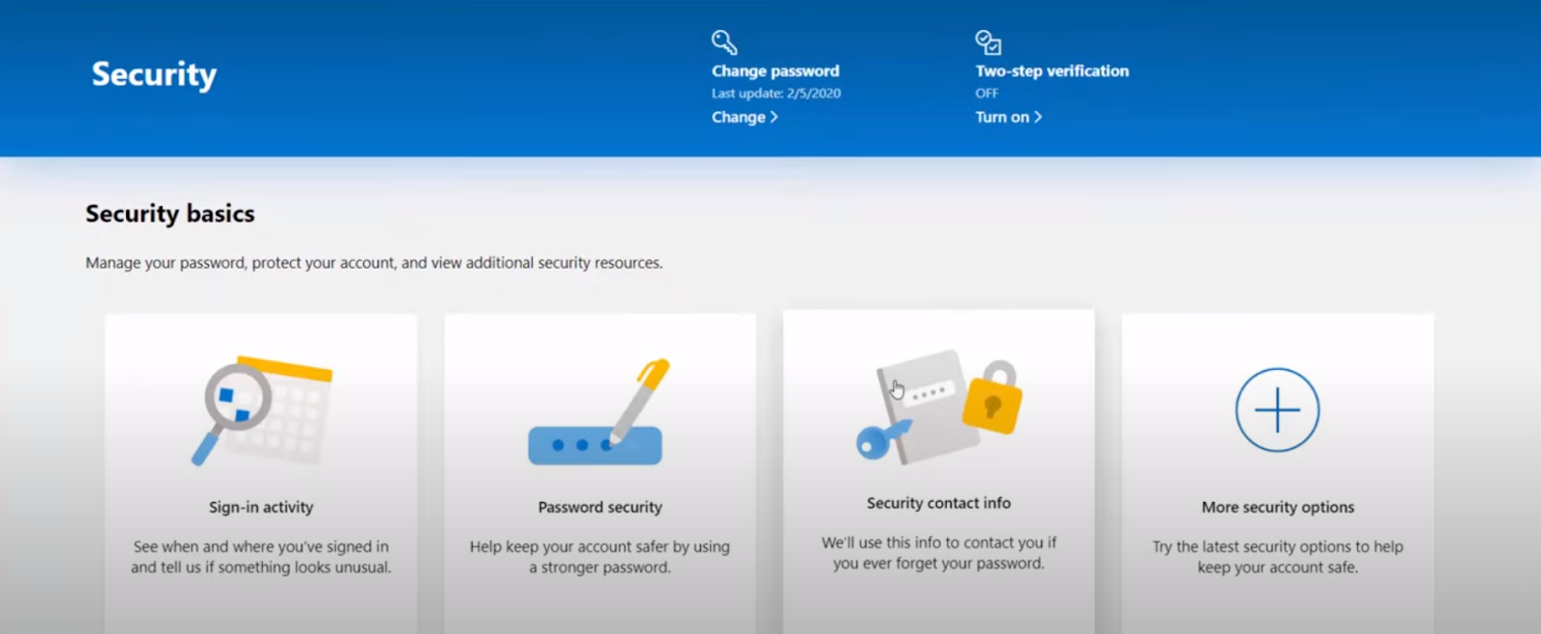This screenshot has height=634, width=1541.
Task: Open the Change password link
Action: (744, 117)
